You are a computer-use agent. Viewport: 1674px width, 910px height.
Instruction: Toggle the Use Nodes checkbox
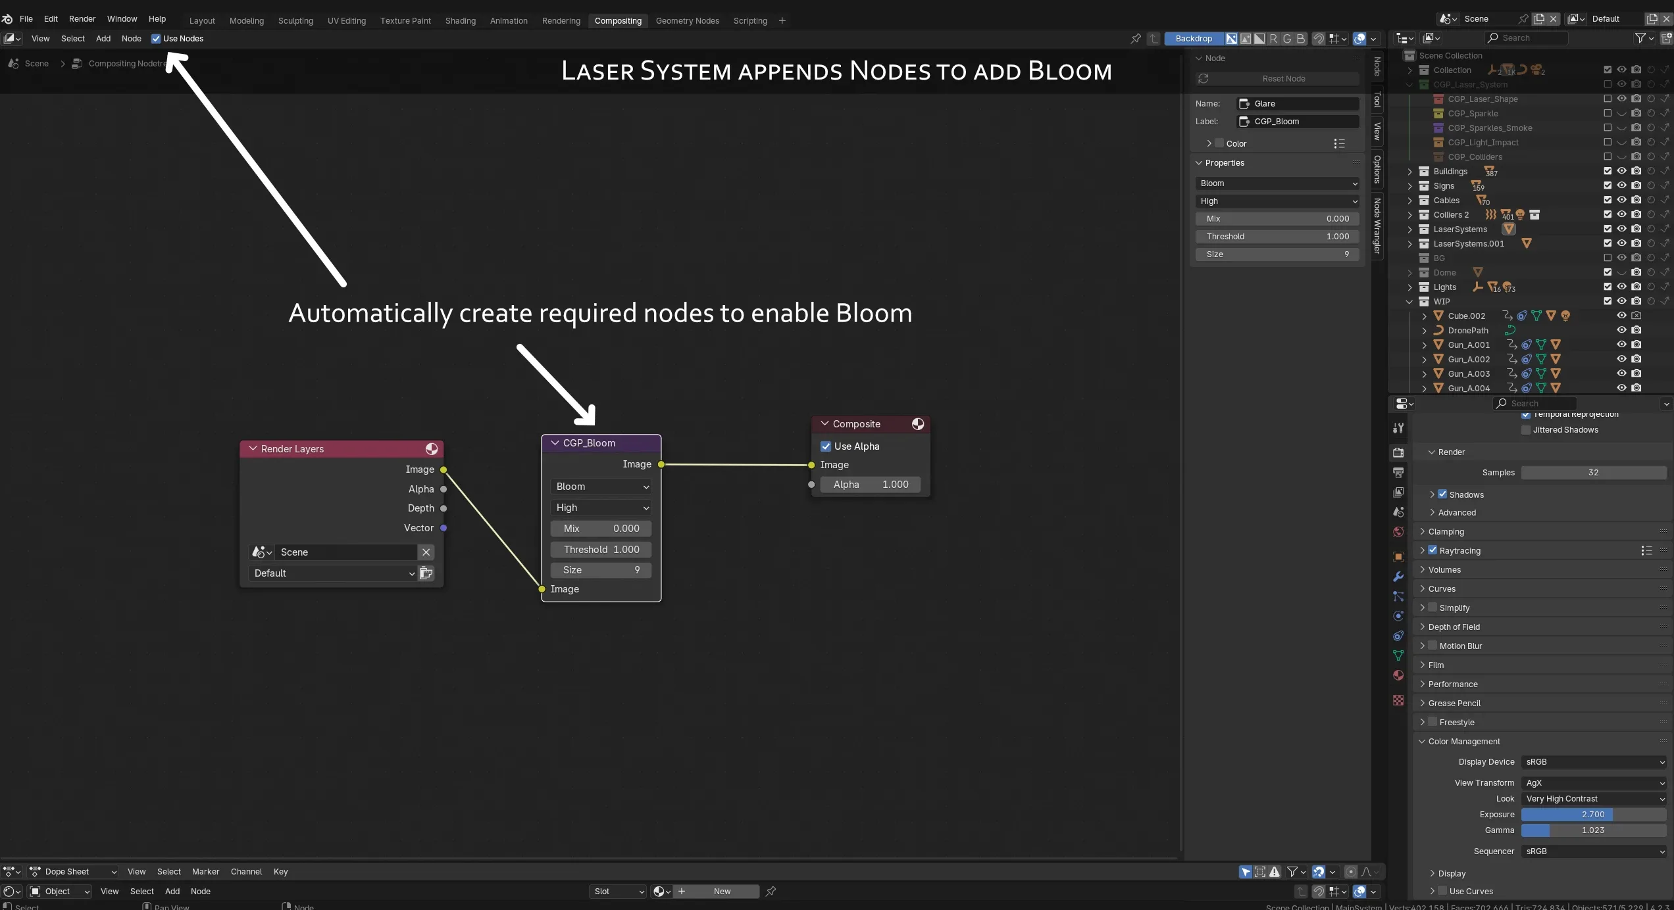tap(156, 39)
